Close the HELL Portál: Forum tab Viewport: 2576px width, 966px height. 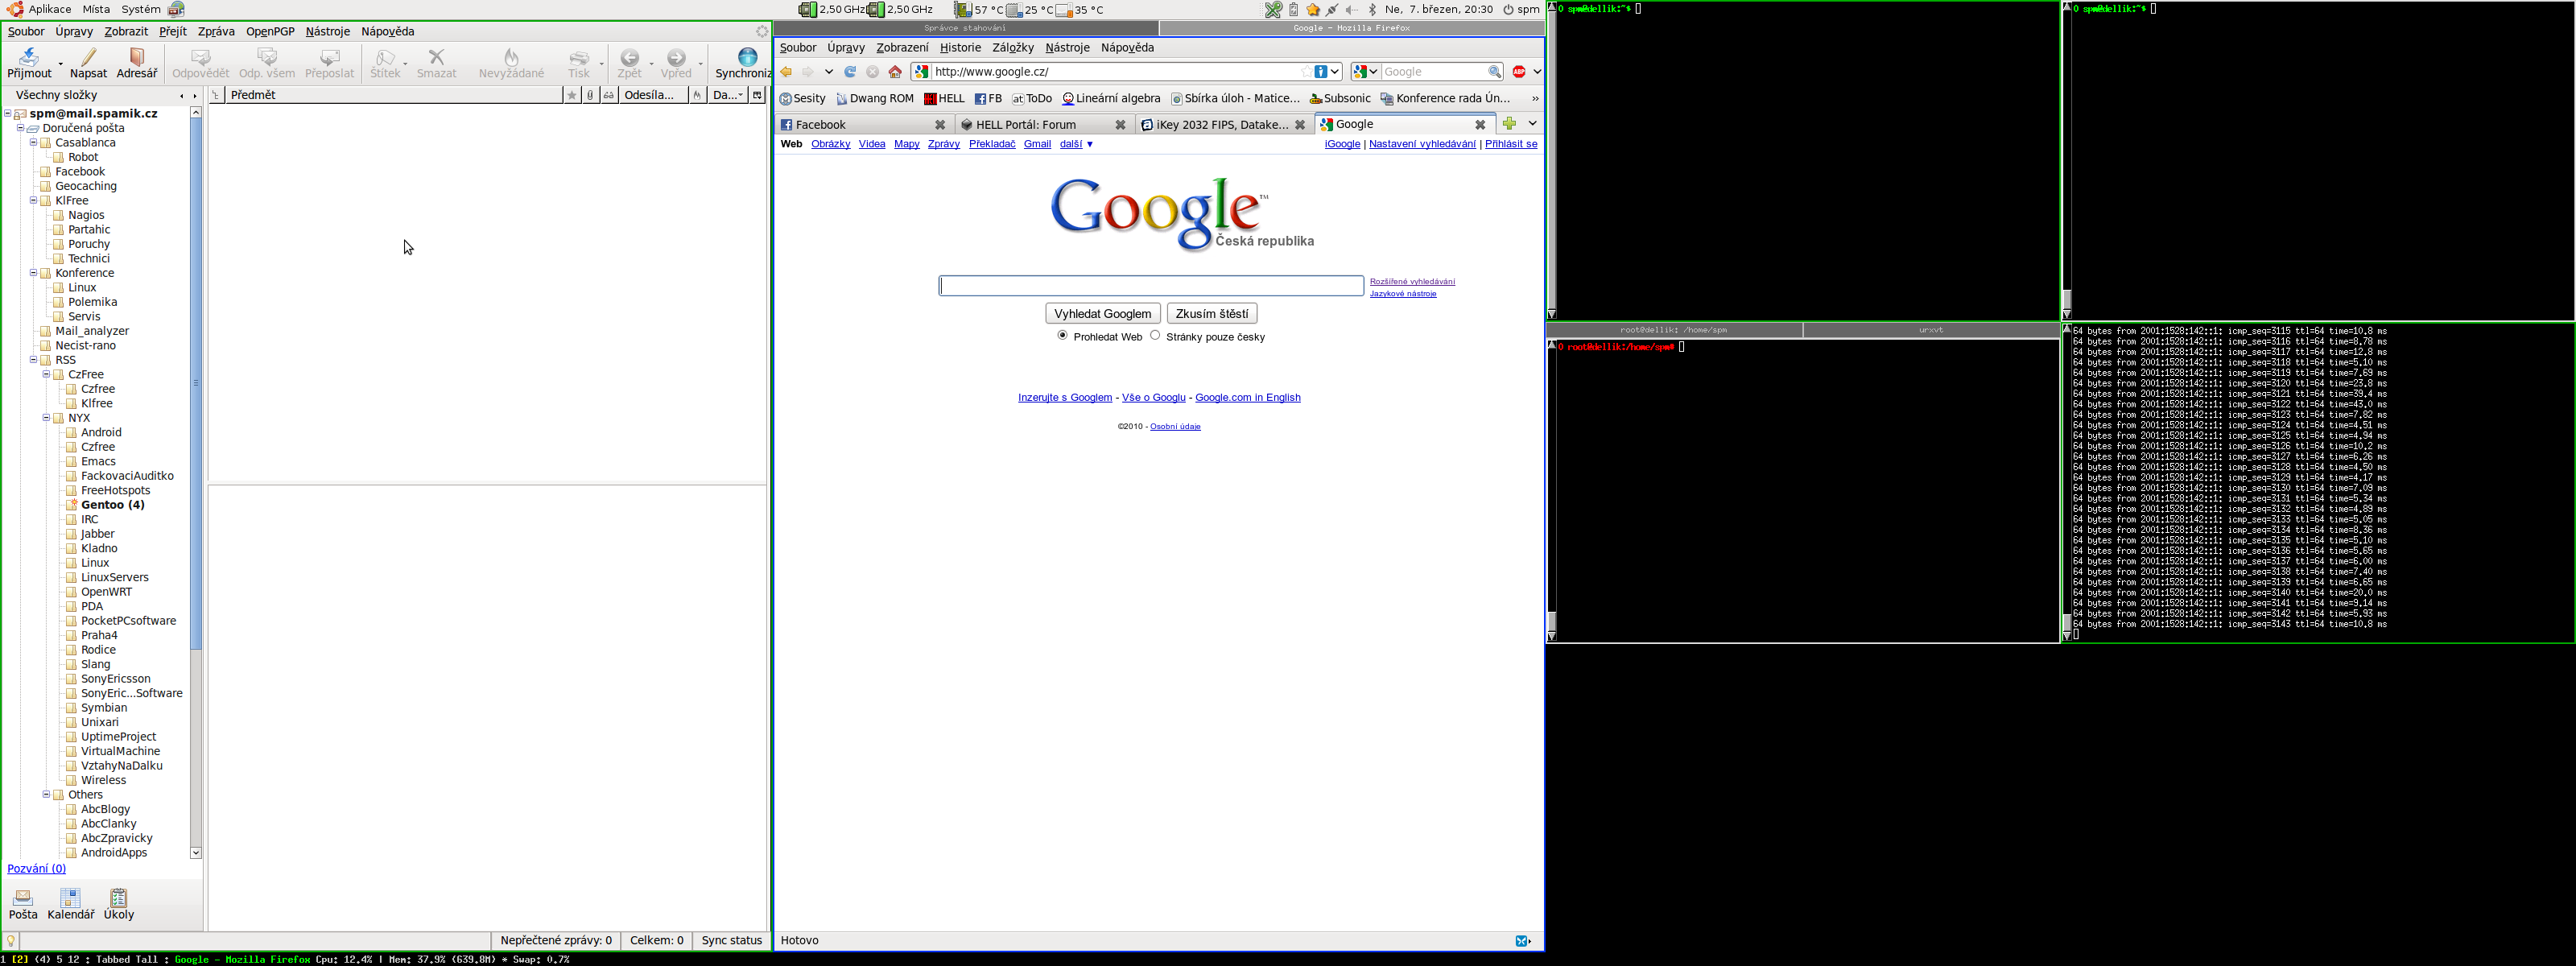click(1120, 125)
